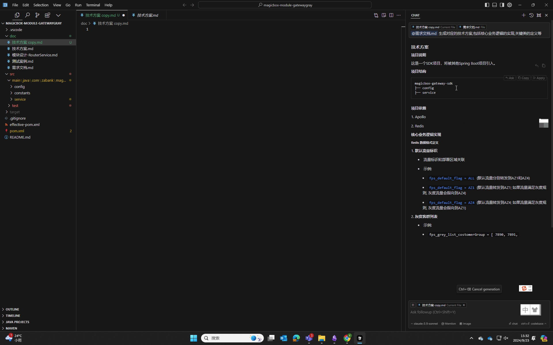Toggle the taskbar volume mute icon
Image resolution: width=553 pixels, height=345 pixels.
[506, 338]
